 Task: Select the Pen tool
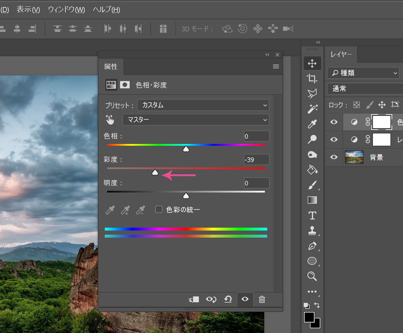[x=312, y=246]
